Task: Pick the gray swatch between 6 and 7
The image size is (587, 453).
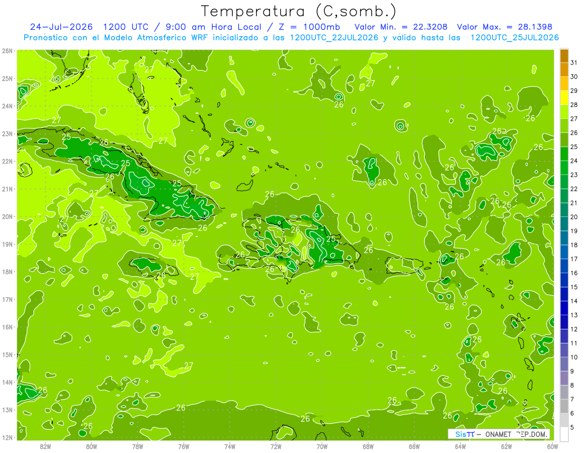Action: click(564, 406)
